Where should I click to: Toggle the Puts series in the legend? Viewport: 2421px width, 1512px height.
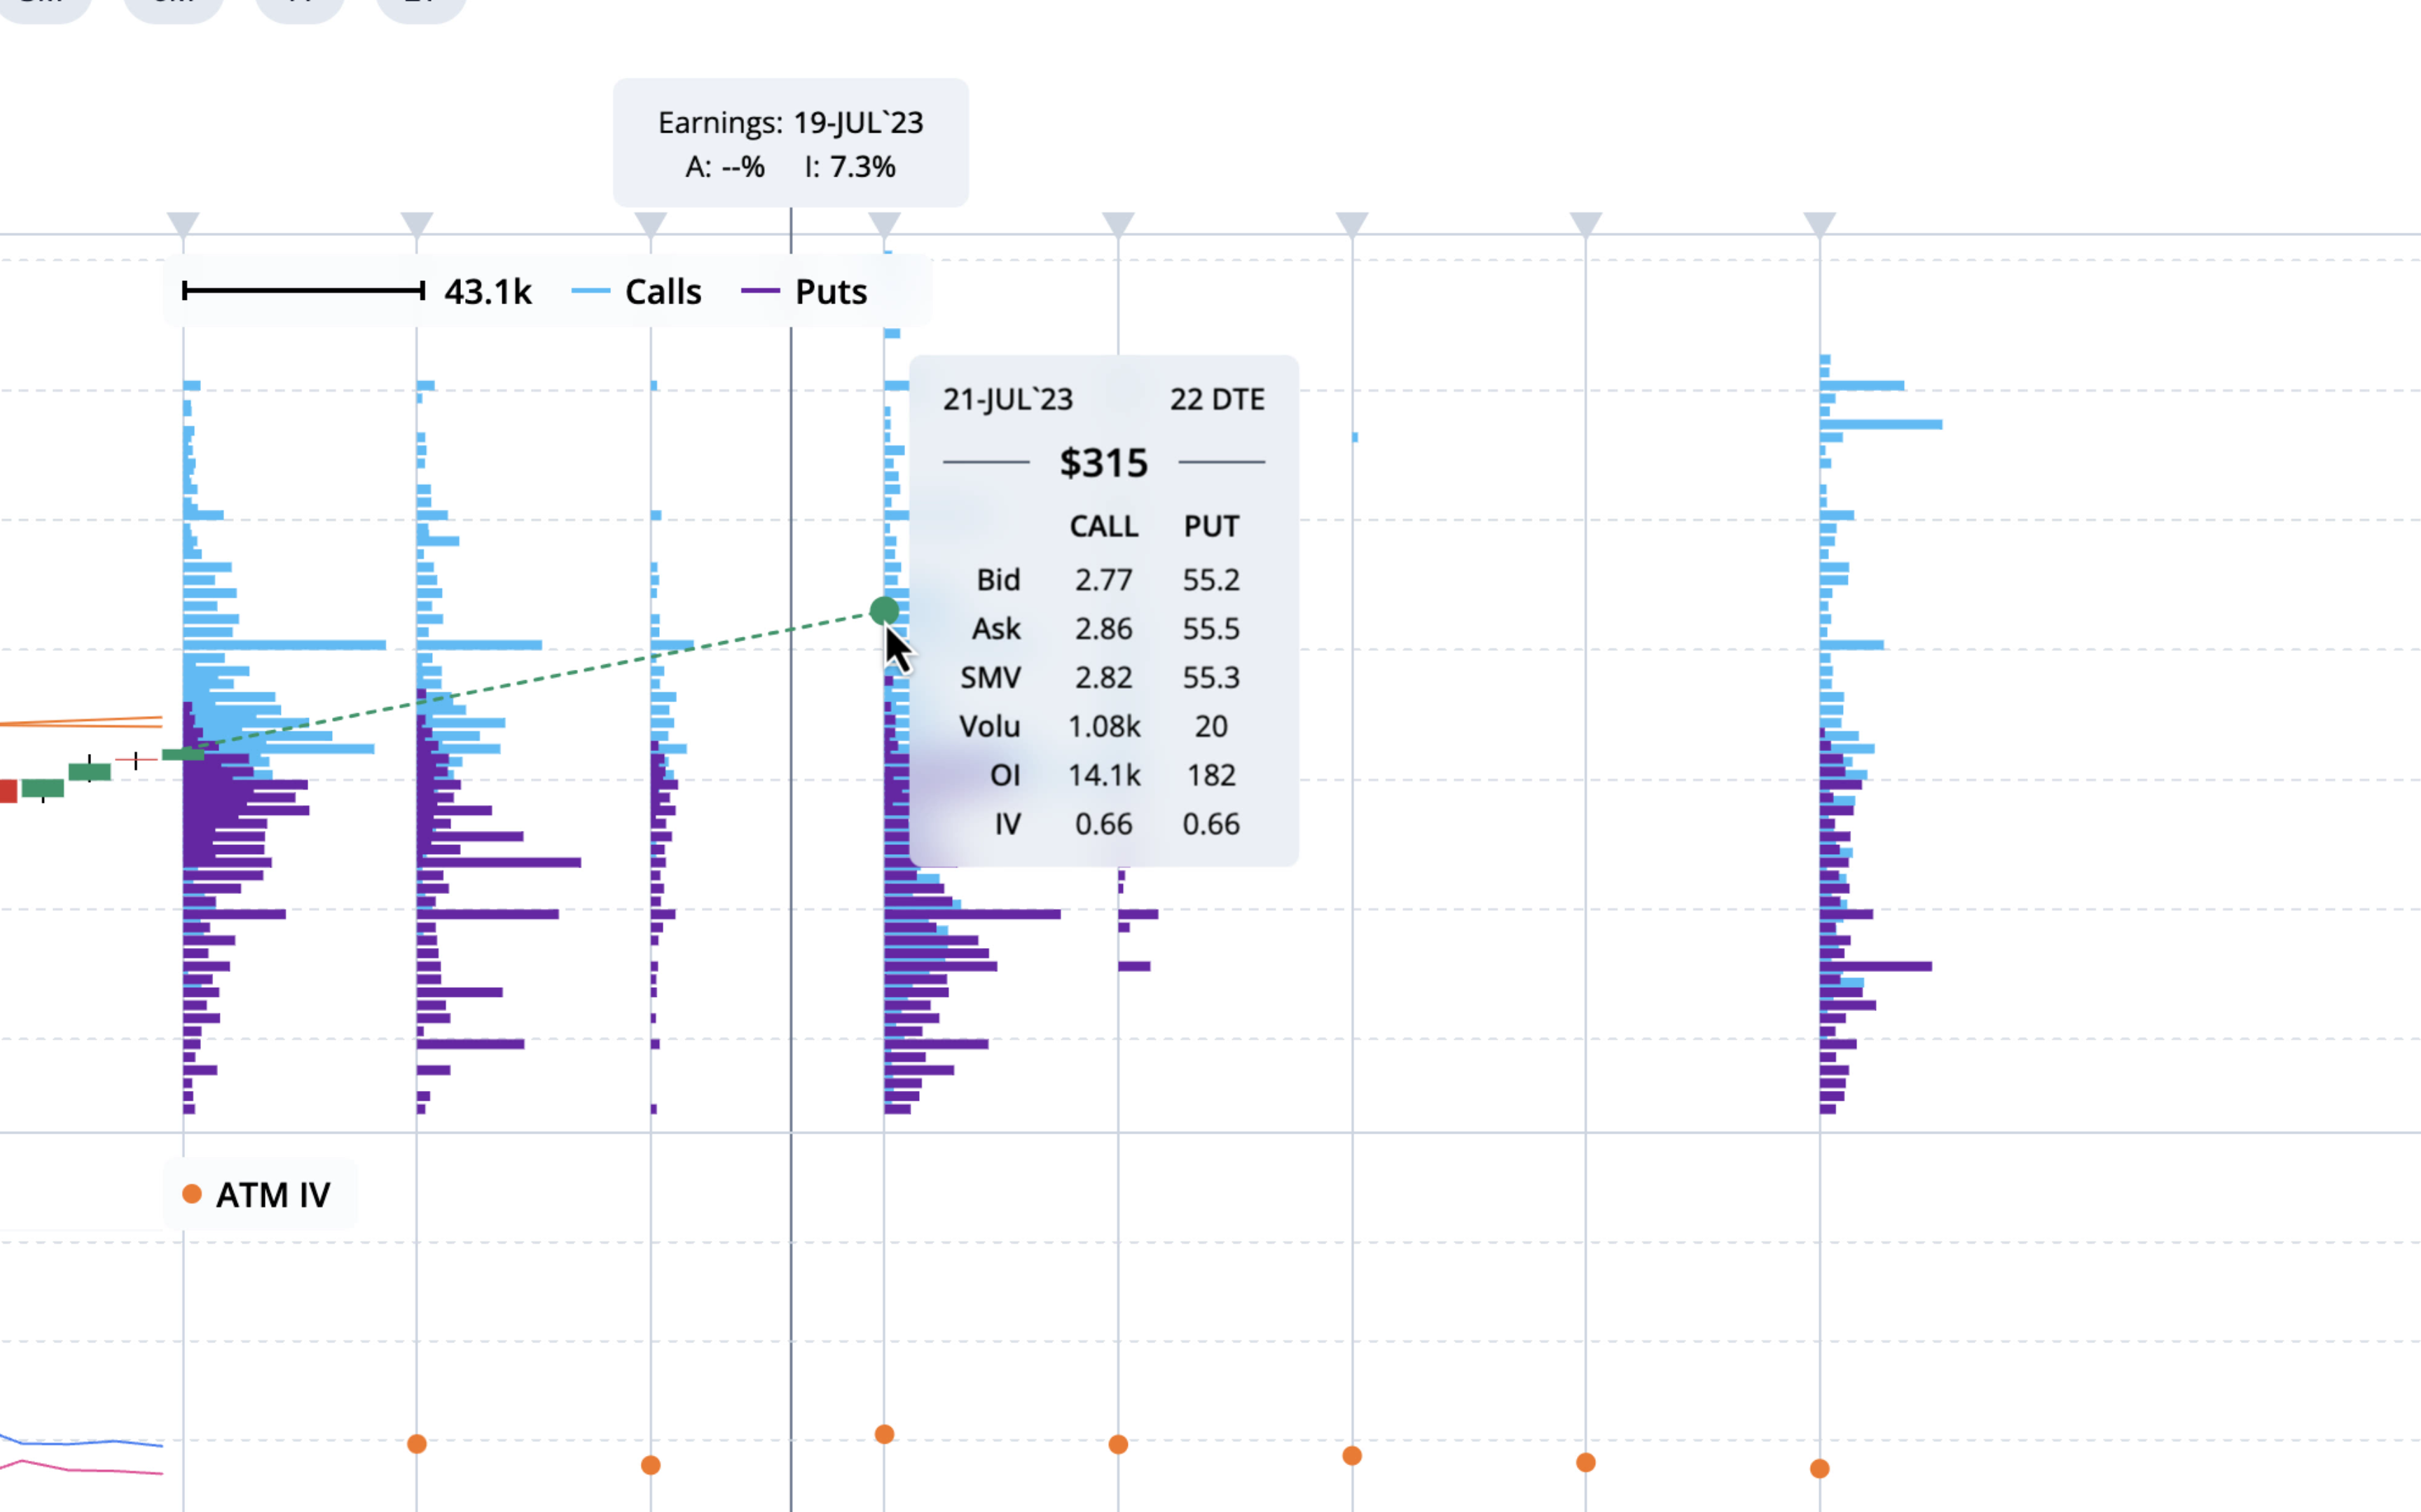pos(829,291)
